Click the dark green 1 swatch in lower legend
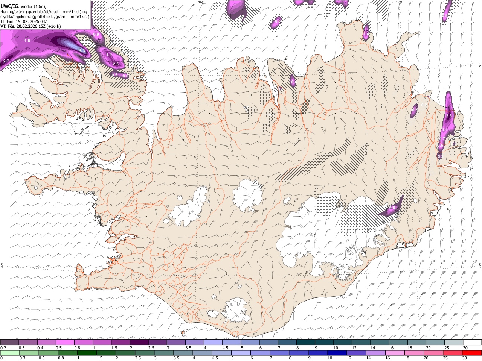Image resolution: width=482 pixels, height=361 pixels. tap(87, 353)
